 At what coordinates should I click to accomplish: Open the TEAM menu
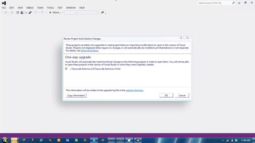coord(40,8)
